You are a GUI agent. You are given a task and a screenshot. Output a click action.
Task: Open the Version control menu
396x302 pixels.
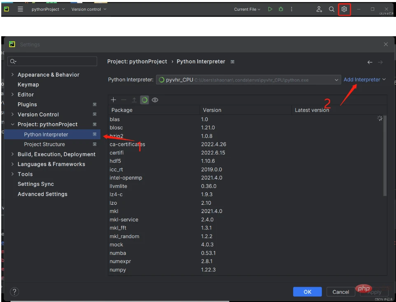89,9
